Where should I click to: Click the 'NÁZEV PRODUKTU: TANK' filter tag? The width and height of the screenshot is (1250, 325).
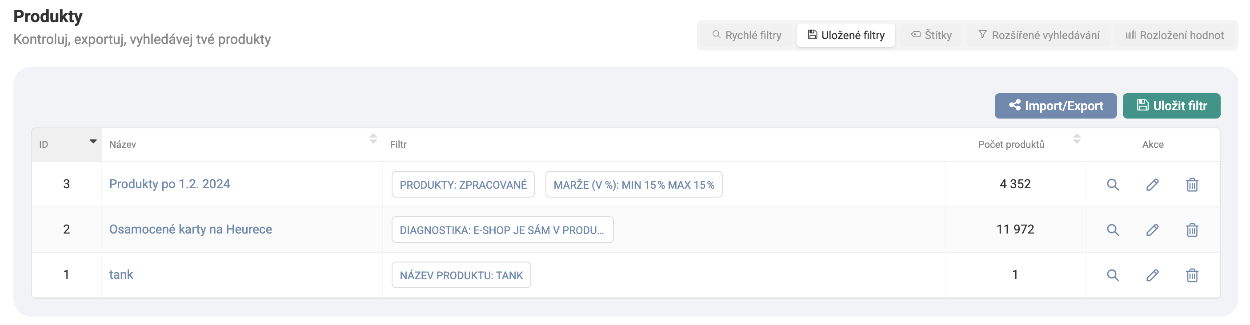click(x=461, y=275)
